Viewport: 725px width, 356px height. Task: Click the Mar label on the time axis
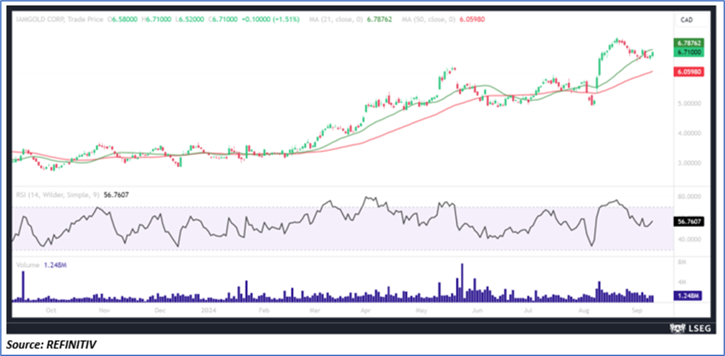coord(315,310)
